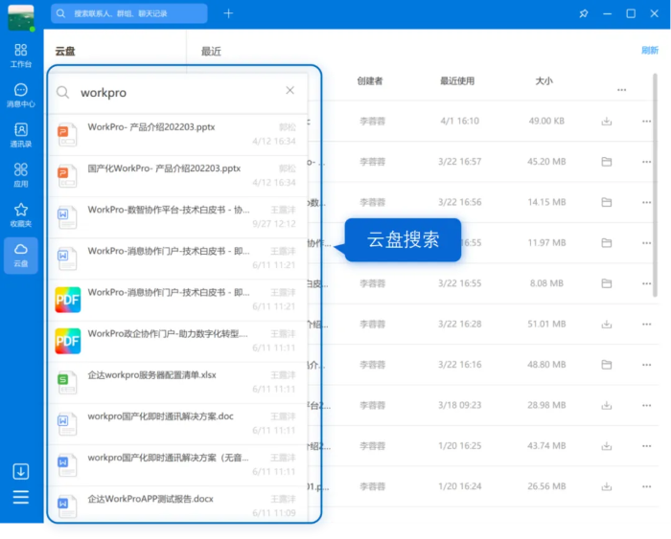671x539 pixels.
Task: Open more options for 49.00 KB row
Action: pyautogui.click(x=647, y=122)
